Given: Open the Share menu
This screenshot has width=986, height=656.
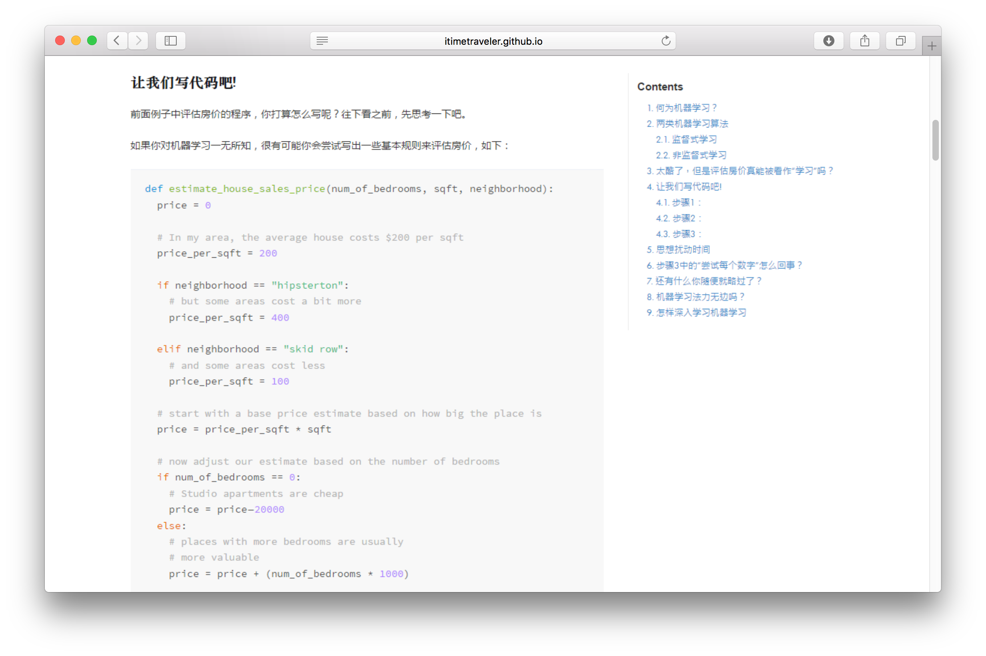Looking at the screenshot, I should point(864,41).
